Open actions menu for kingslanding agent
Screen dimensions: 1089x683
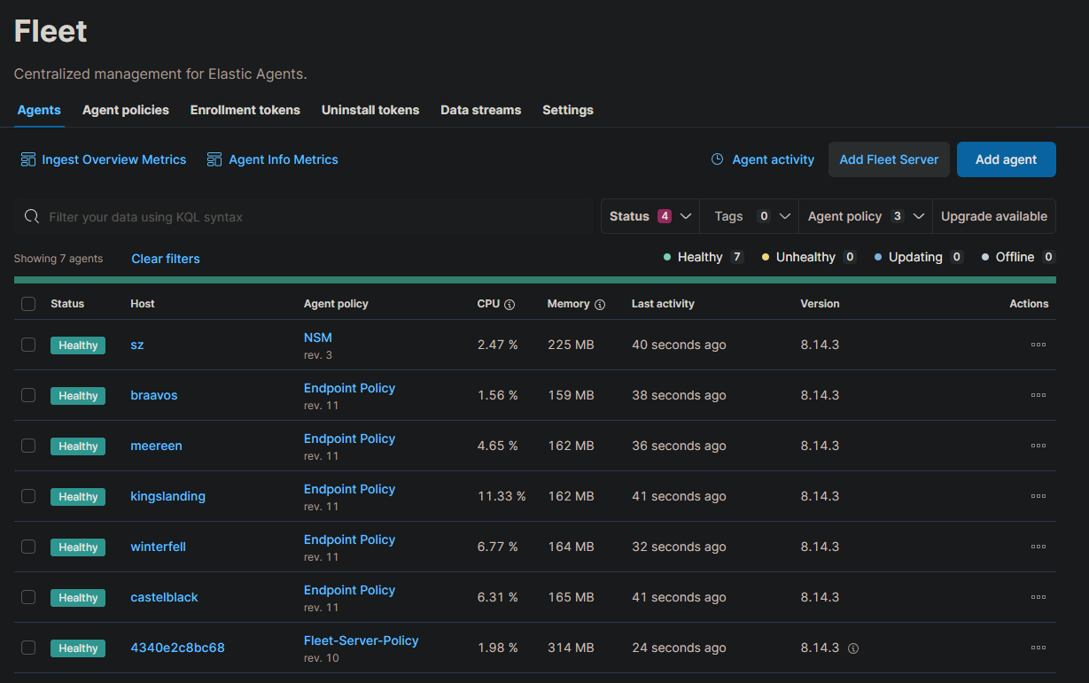pos(1038,496)
